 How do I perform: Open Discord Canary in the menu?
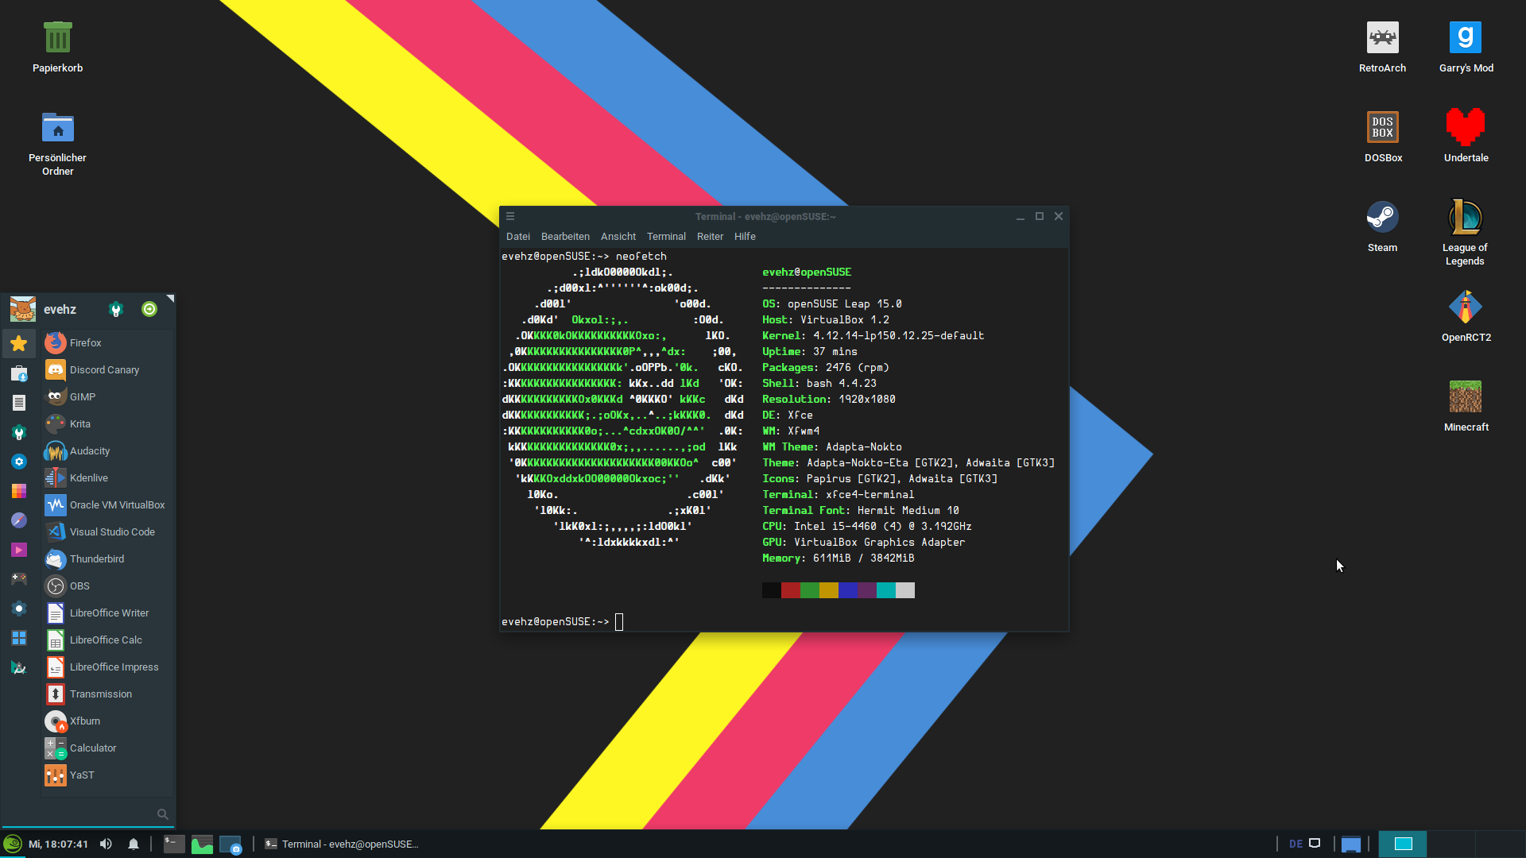click(x=108, y=370)
